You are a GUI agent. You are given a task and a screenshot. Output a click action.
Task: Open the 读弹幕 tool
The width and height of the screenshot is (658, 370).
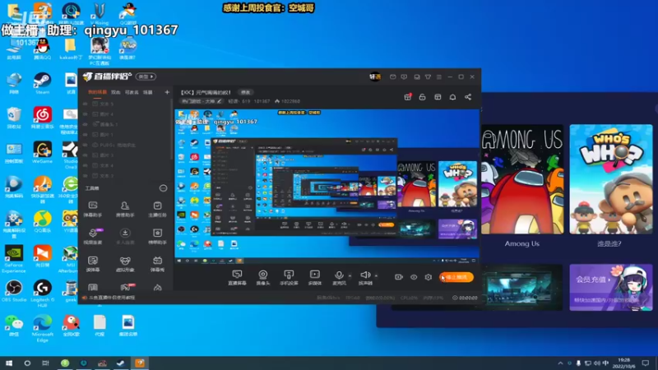click(x=93, y=264)
